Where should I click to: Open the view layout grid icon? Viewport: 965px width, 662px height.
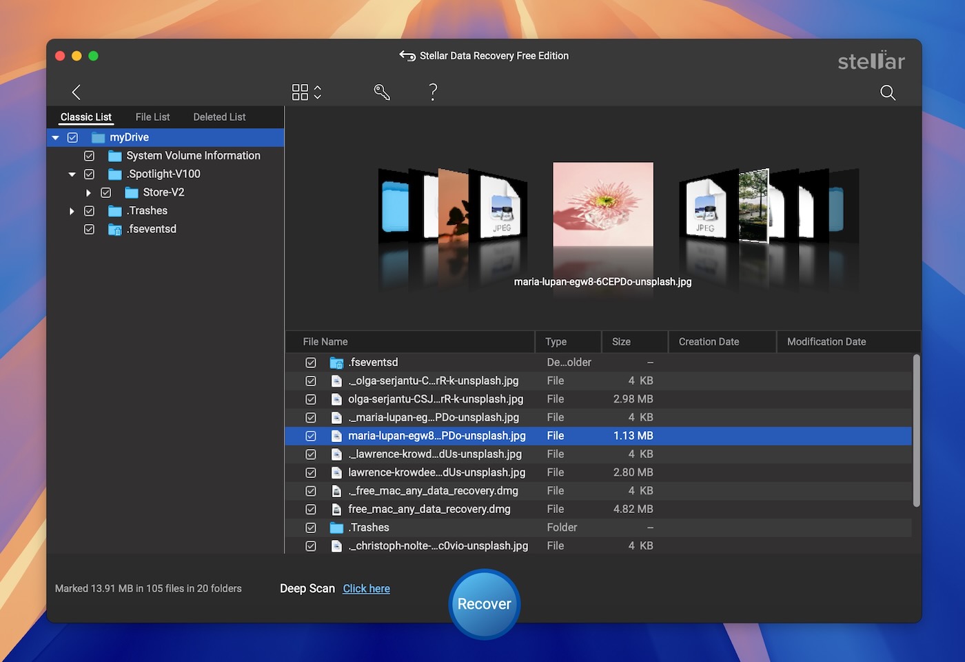(x=301, y=91)
